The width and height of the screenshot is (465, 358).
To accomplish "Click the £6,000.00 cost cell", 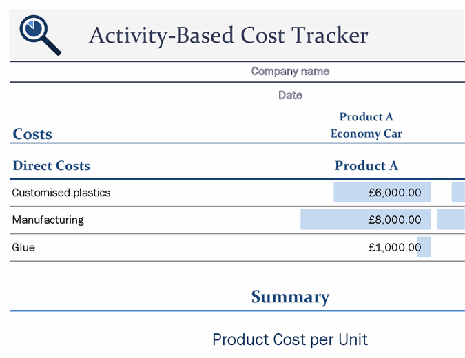I will [x=382, y=193].
